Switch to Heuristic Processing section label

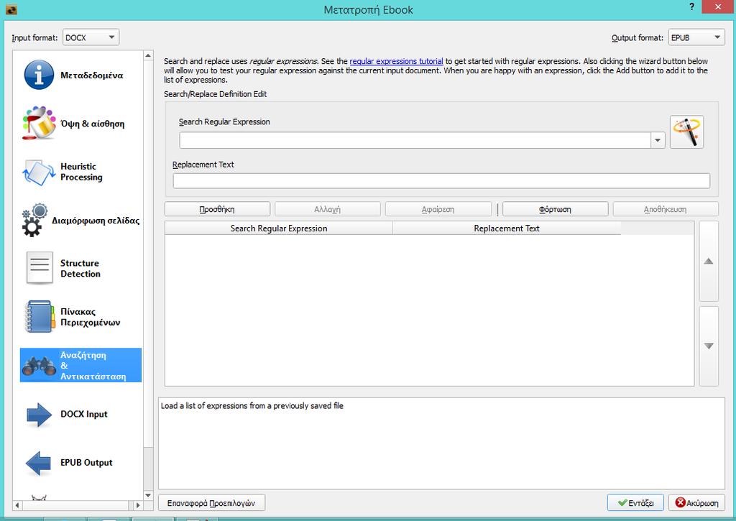[x=81, y=172]
